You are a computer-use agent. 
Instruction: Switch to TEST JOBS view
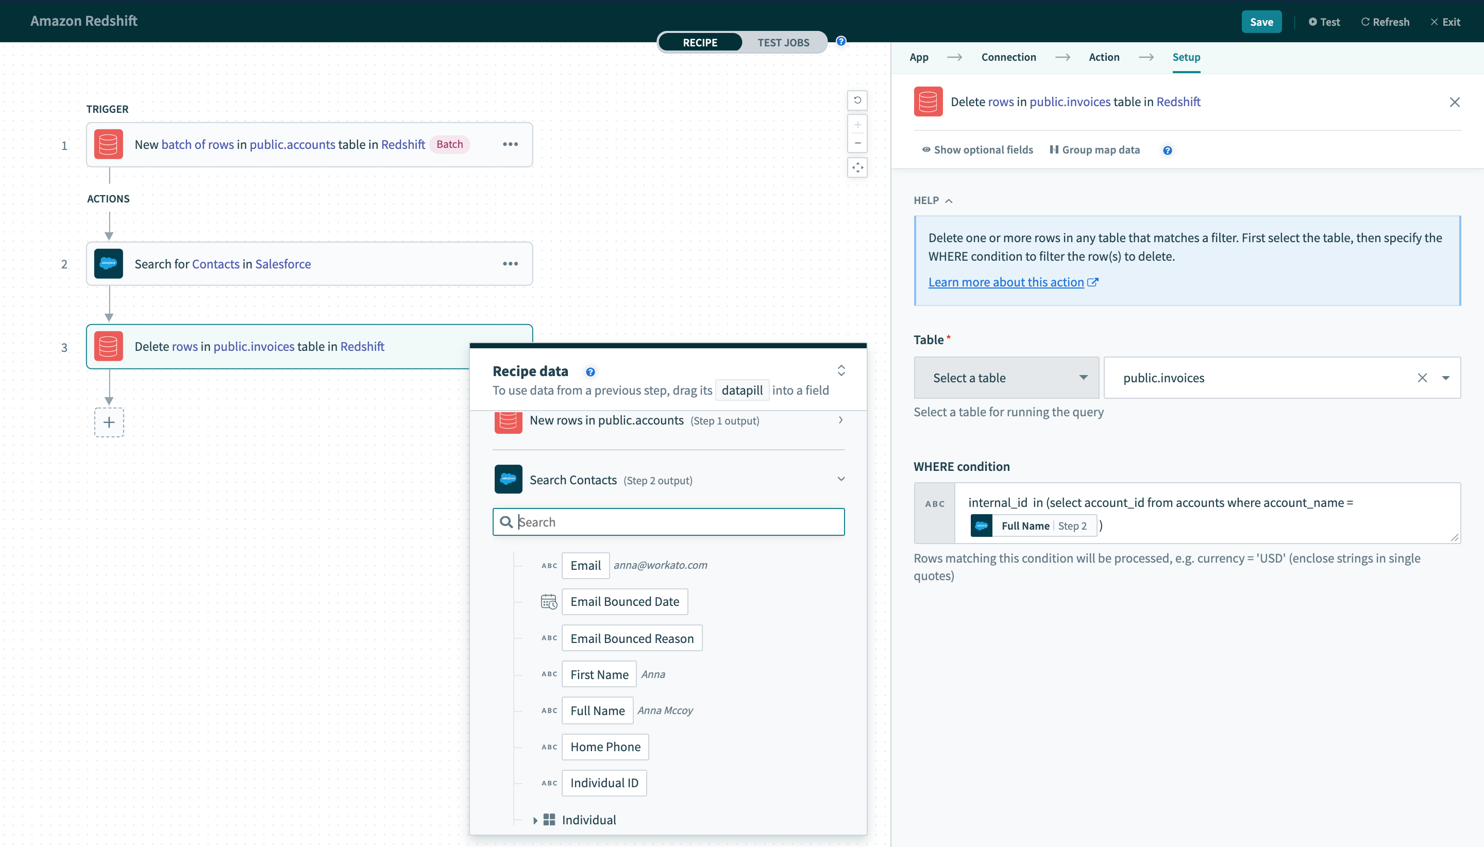click(x=782, y=42)
